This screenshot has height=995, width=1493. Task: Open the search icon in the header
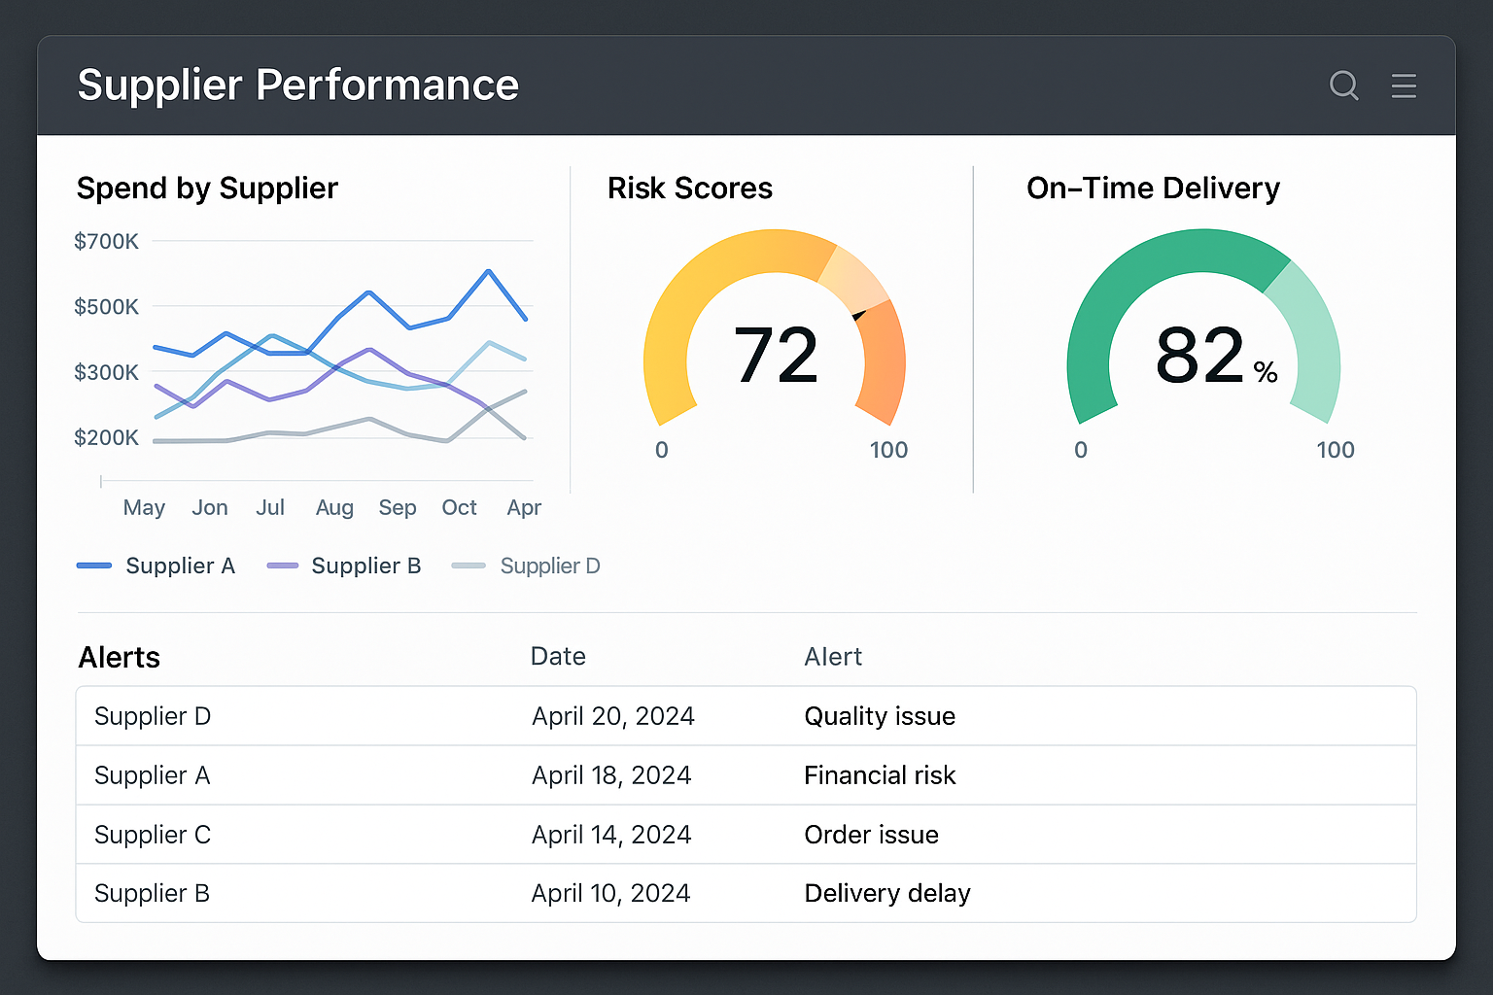pos(1344,86)
